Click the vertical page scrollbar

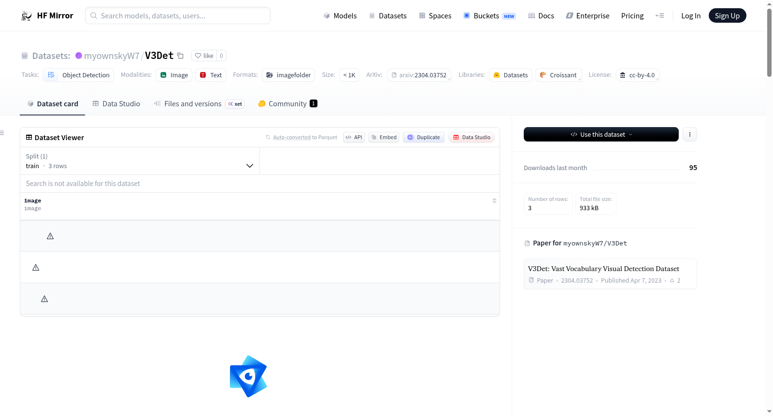coord(769,43)
